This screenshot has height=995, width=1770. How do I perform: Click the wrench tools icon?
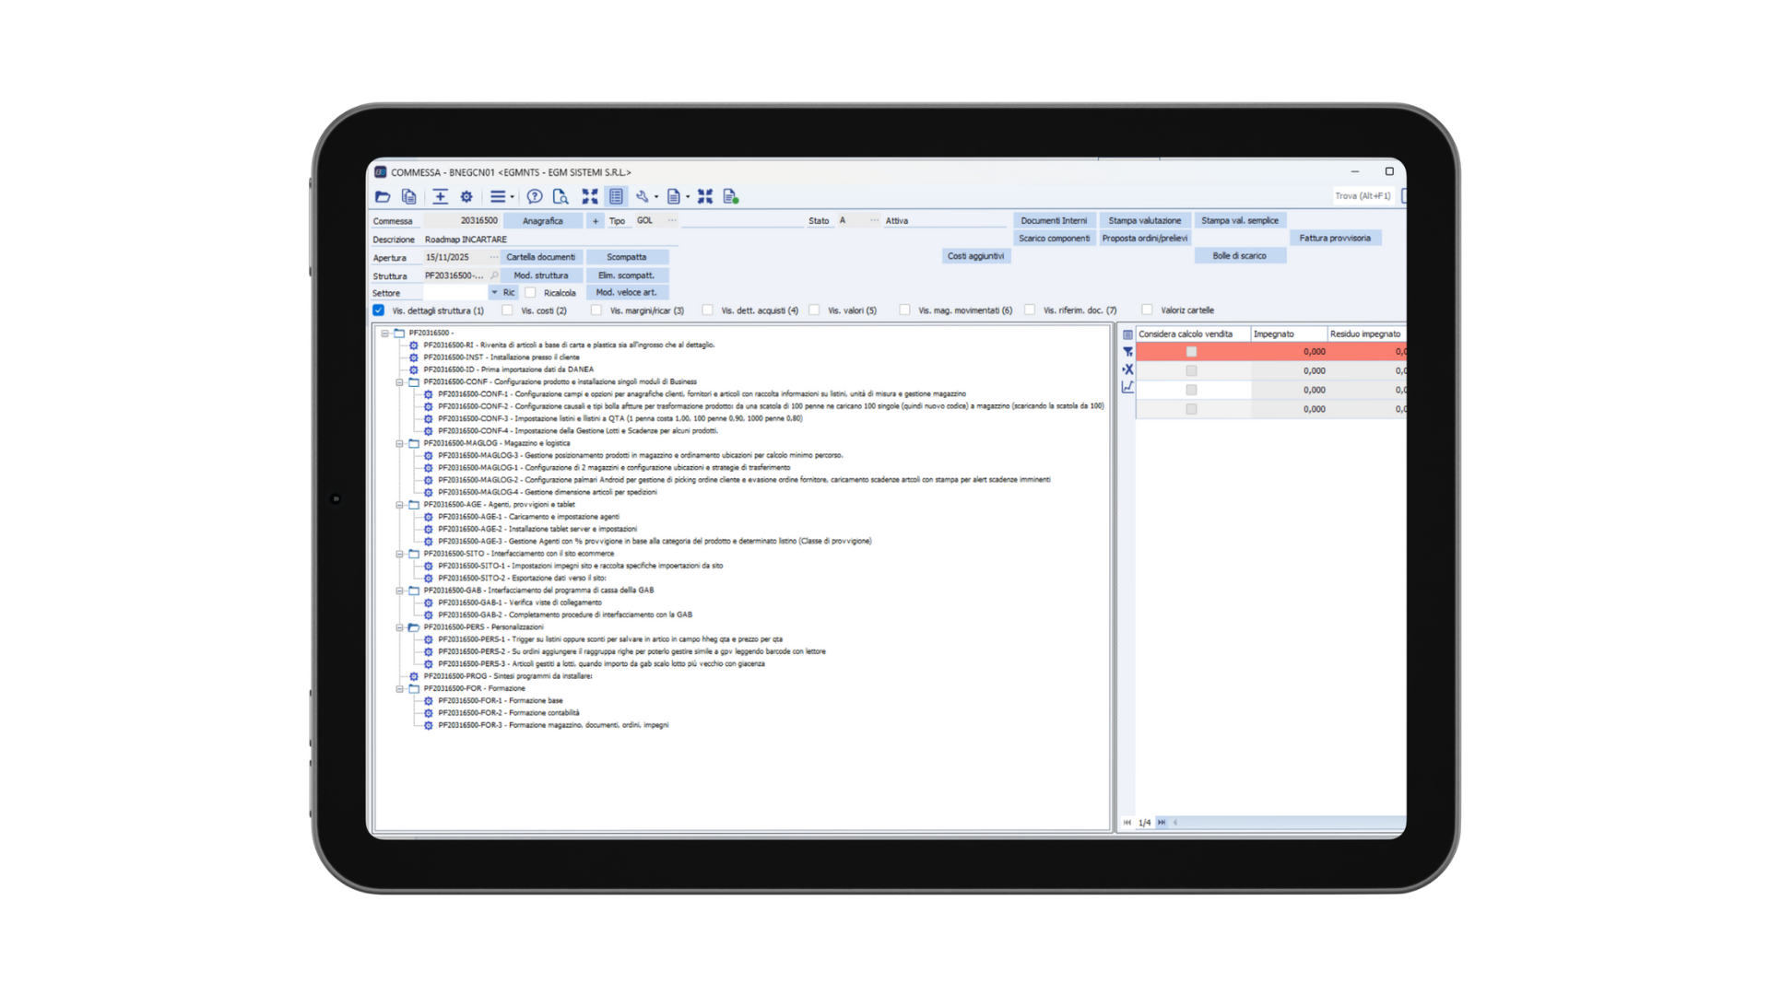(x=642, y=196)
